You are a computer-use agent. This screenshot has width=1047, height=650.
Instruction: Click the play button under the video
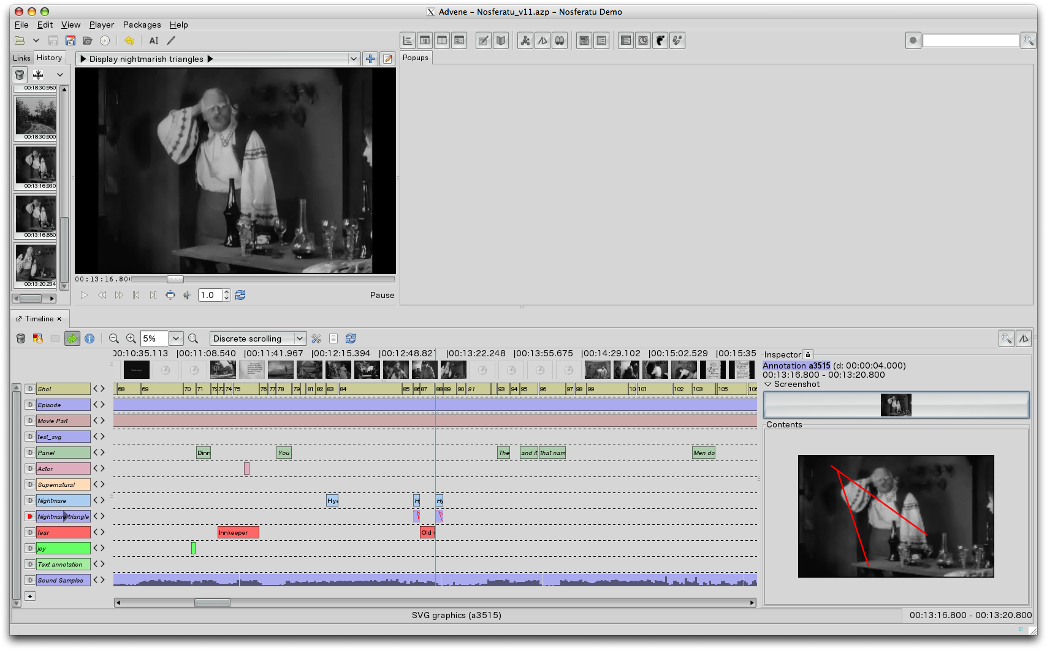[85, 295]
